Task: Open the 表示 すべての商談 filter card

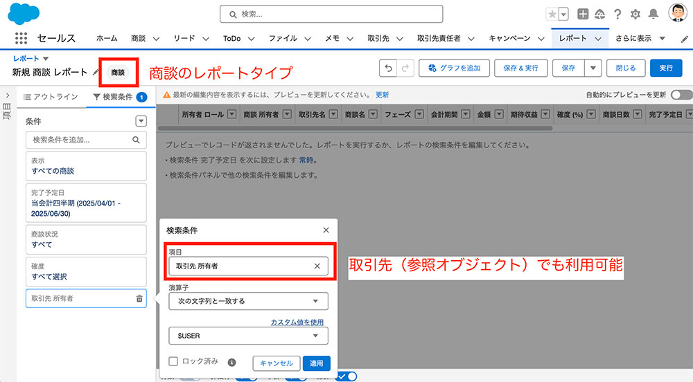Action: 86,166
